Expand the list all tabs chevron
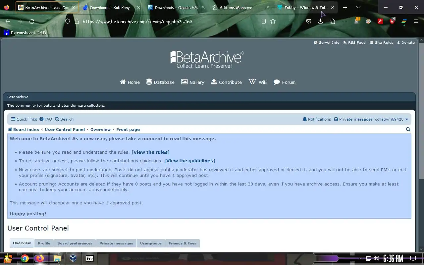Screen dimensions: 424x265 pyautogui.click(x=358, y=7)
